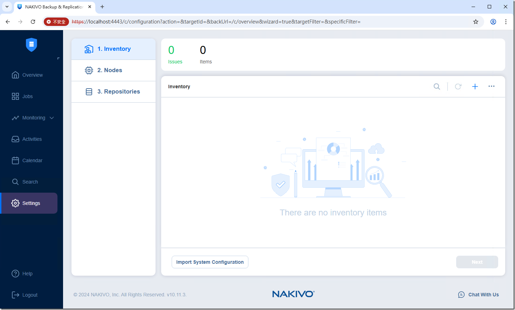This screenshot has width=515, height=310.
Task: Click the Repositories storage icon
Action: (89, 92)
